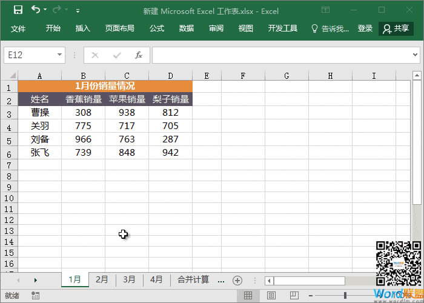This screenshot has height=303, width=424.
Task: Click the Tell Me lightbulb search
Action: point(330,28)
